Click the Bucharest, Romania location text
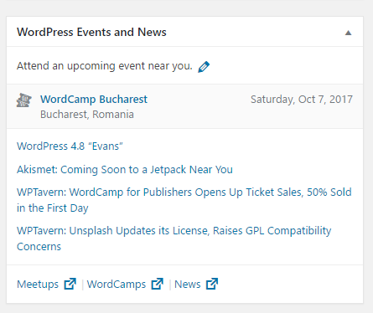 (x=87, y=115)
